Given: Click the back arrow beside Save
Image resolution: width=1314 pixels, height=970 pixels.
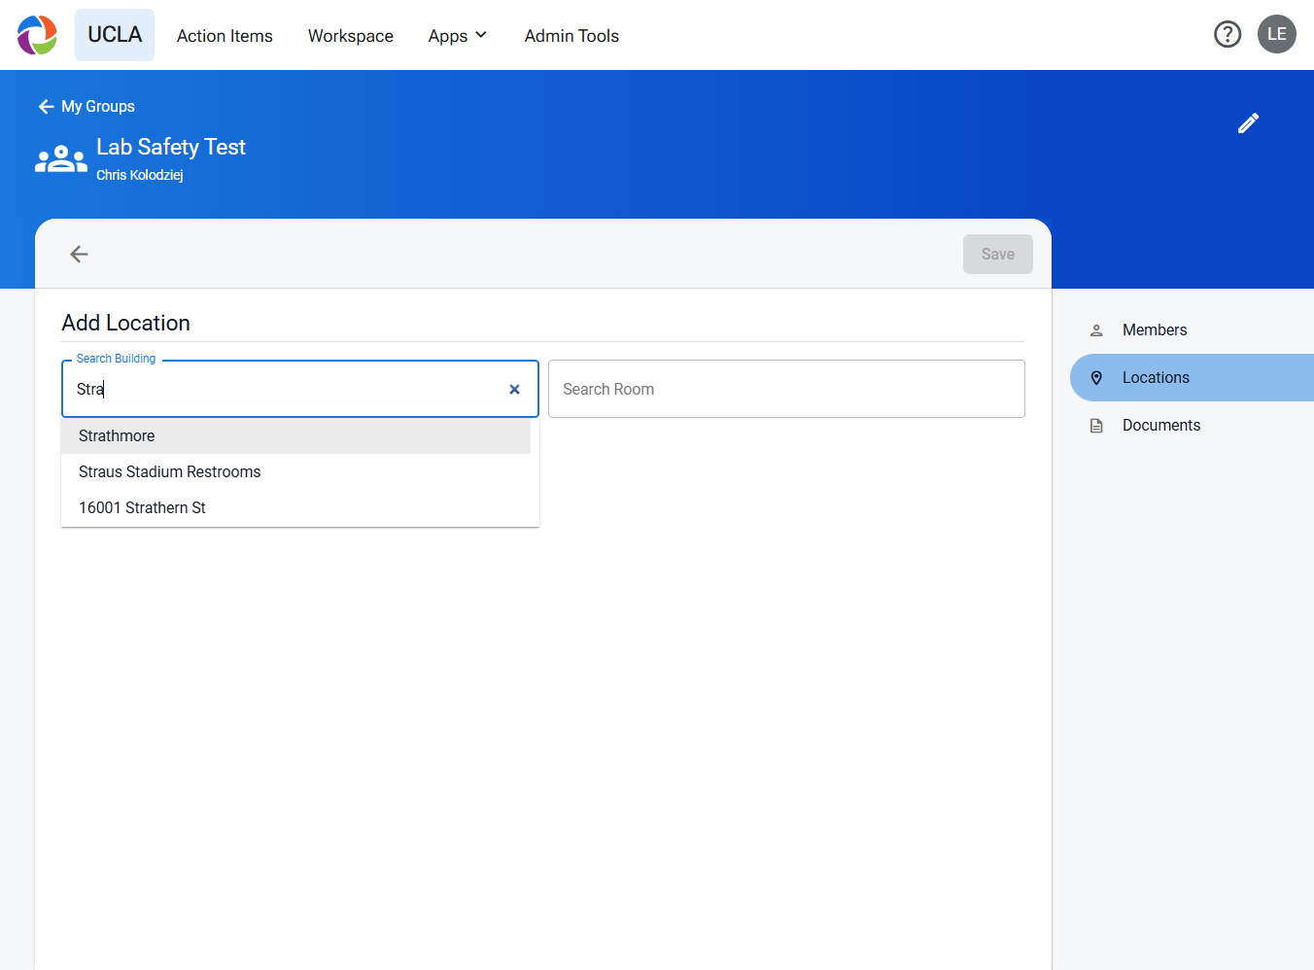Looking at the screenshot, I should point(80,255).
